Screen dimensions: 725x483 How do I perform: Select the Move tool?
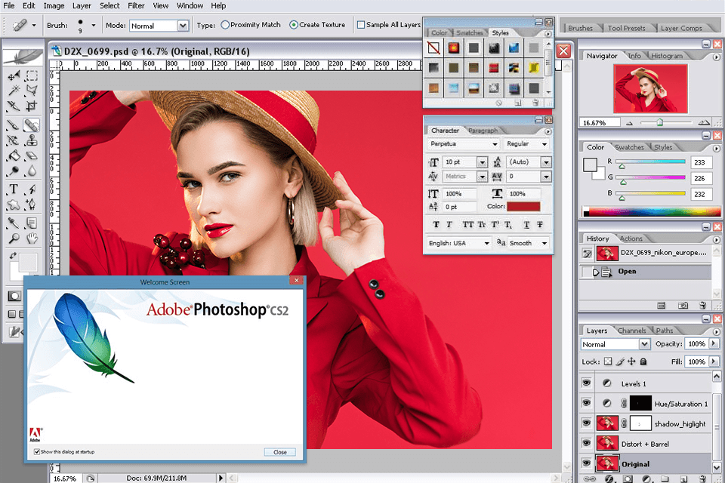(x=14, y=75)
